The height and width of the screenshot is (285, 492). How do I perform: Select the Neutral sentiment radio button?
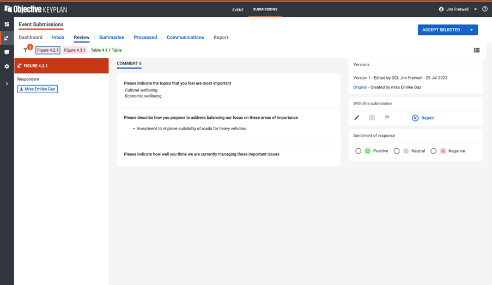point(397,151)
